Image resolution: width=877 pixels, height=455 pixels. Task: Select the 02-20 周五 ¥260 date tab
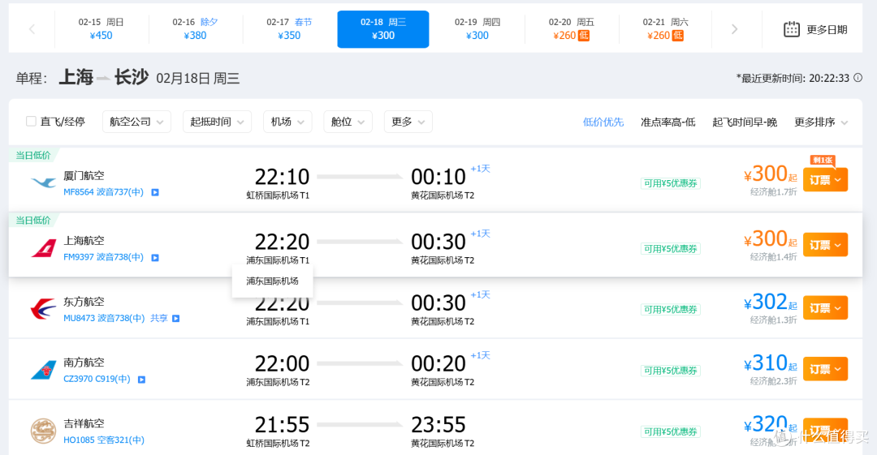click(x=571, y=29)
